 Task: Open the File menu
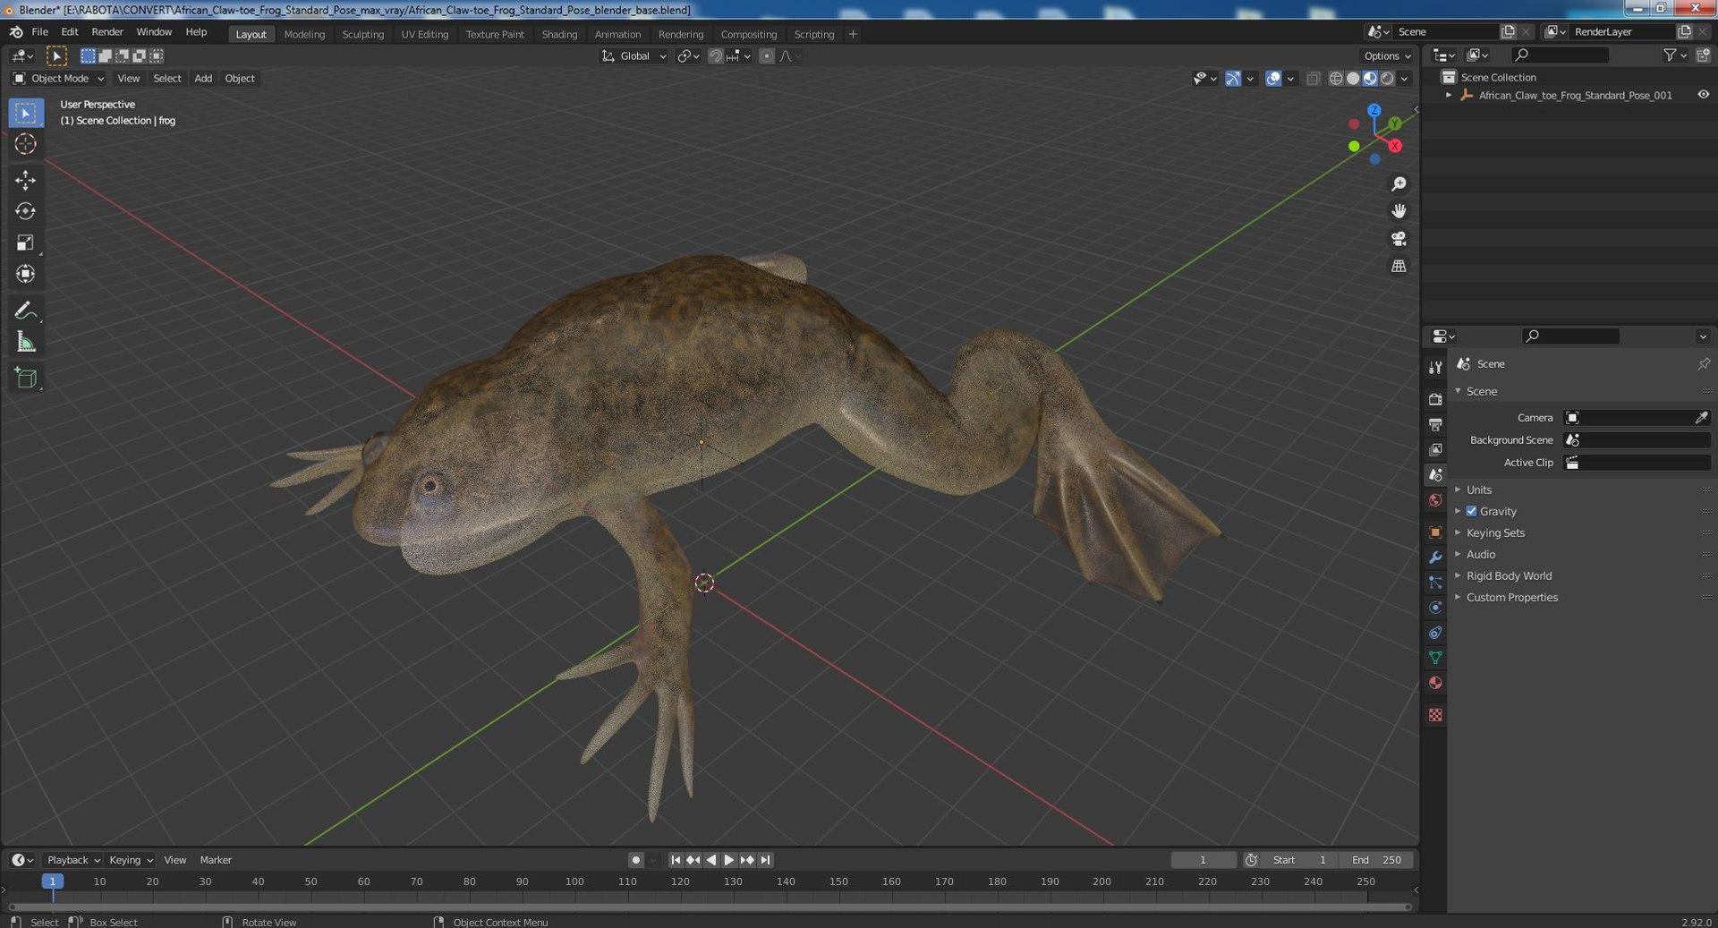click(x=40, y=31)
